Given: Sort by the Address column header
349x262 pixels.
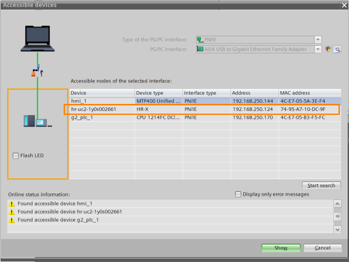Looking at the screenshot, I should pos(255,93).
